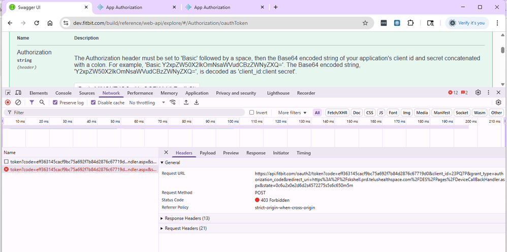Open the network conditions icon

click(x=173, y=102)
